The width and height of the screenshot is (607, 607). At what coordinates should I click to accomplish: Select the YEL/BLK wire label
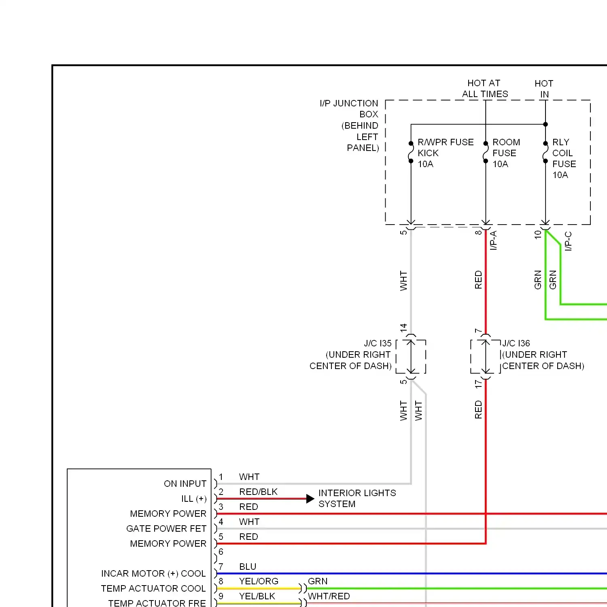coord(257,596)
